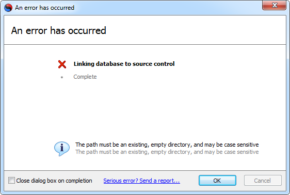
Task: Click the black path must be existing message
Action: click(167, 145)
